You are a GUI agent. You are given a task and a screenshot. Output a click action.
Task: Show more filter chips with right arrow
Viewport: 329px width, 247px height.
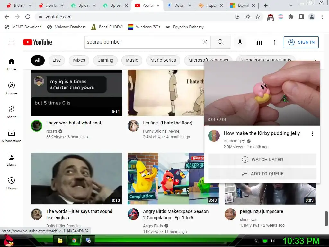tap(315, 60)
